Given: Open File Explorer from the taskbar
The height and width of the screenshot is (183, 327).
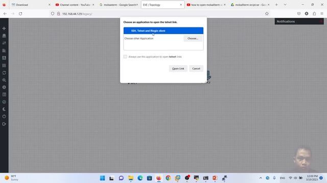Looking at the screenshot, I should point(131,178).
